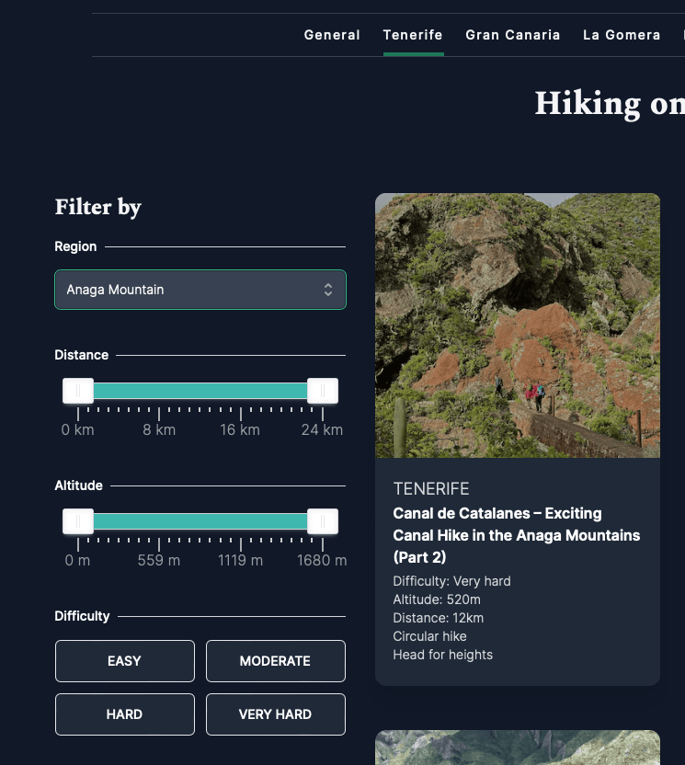Screen dimensions: 685x765
Task: Toggle the Easy difficulty filter
Action: coord(125,661)
